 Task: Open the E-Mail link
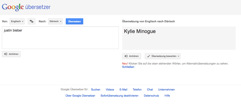point(124,90)
